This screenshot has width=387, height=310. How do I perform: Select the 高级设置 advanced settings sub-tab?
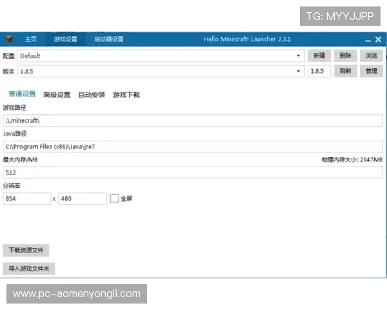57,95
